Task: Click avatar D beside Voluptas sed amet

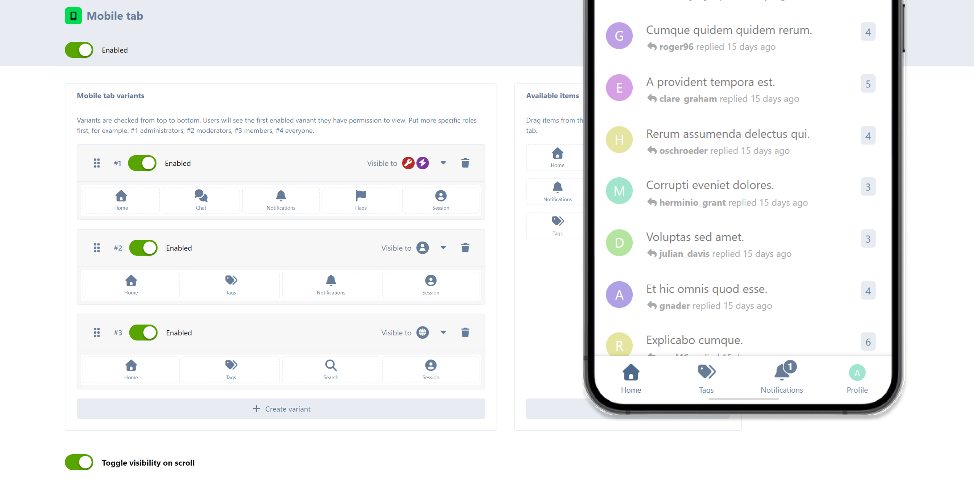Action: tap(619, 243)
